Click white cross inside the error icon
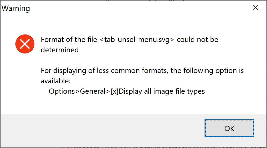 click(25, 44)
